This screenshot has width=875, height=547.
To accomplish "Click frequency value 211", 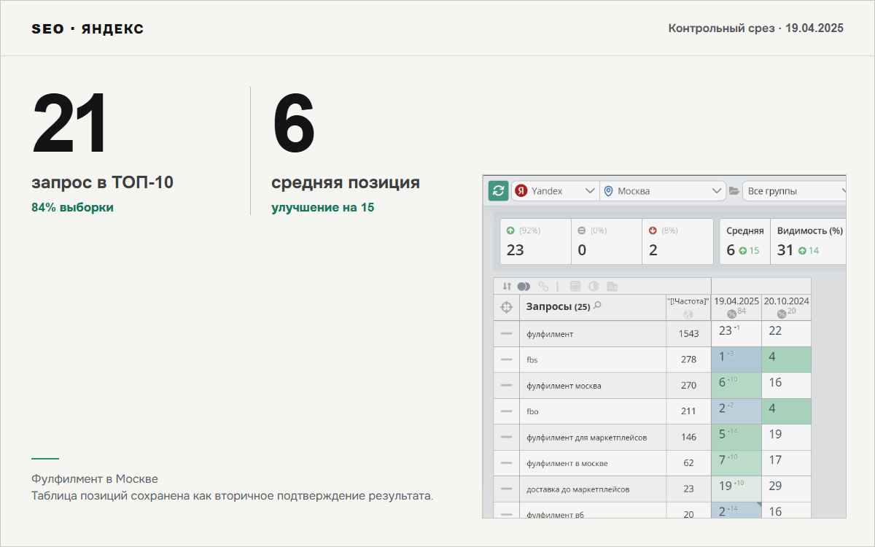I will [688, 411].
